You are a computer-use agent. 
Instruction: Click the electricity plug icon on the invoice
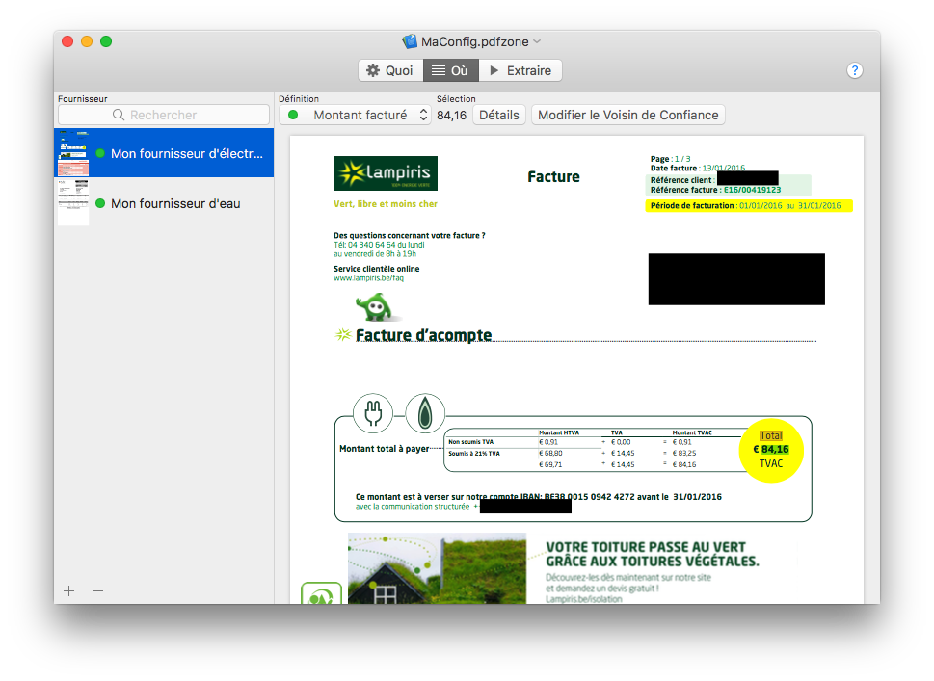point(372,413)
